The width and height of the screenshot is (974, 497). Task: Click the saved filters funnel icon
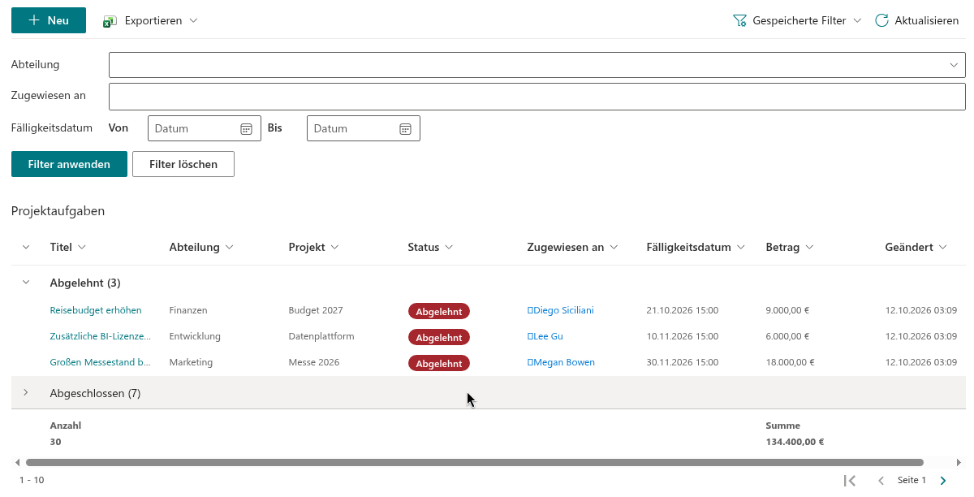coord(739,20)
